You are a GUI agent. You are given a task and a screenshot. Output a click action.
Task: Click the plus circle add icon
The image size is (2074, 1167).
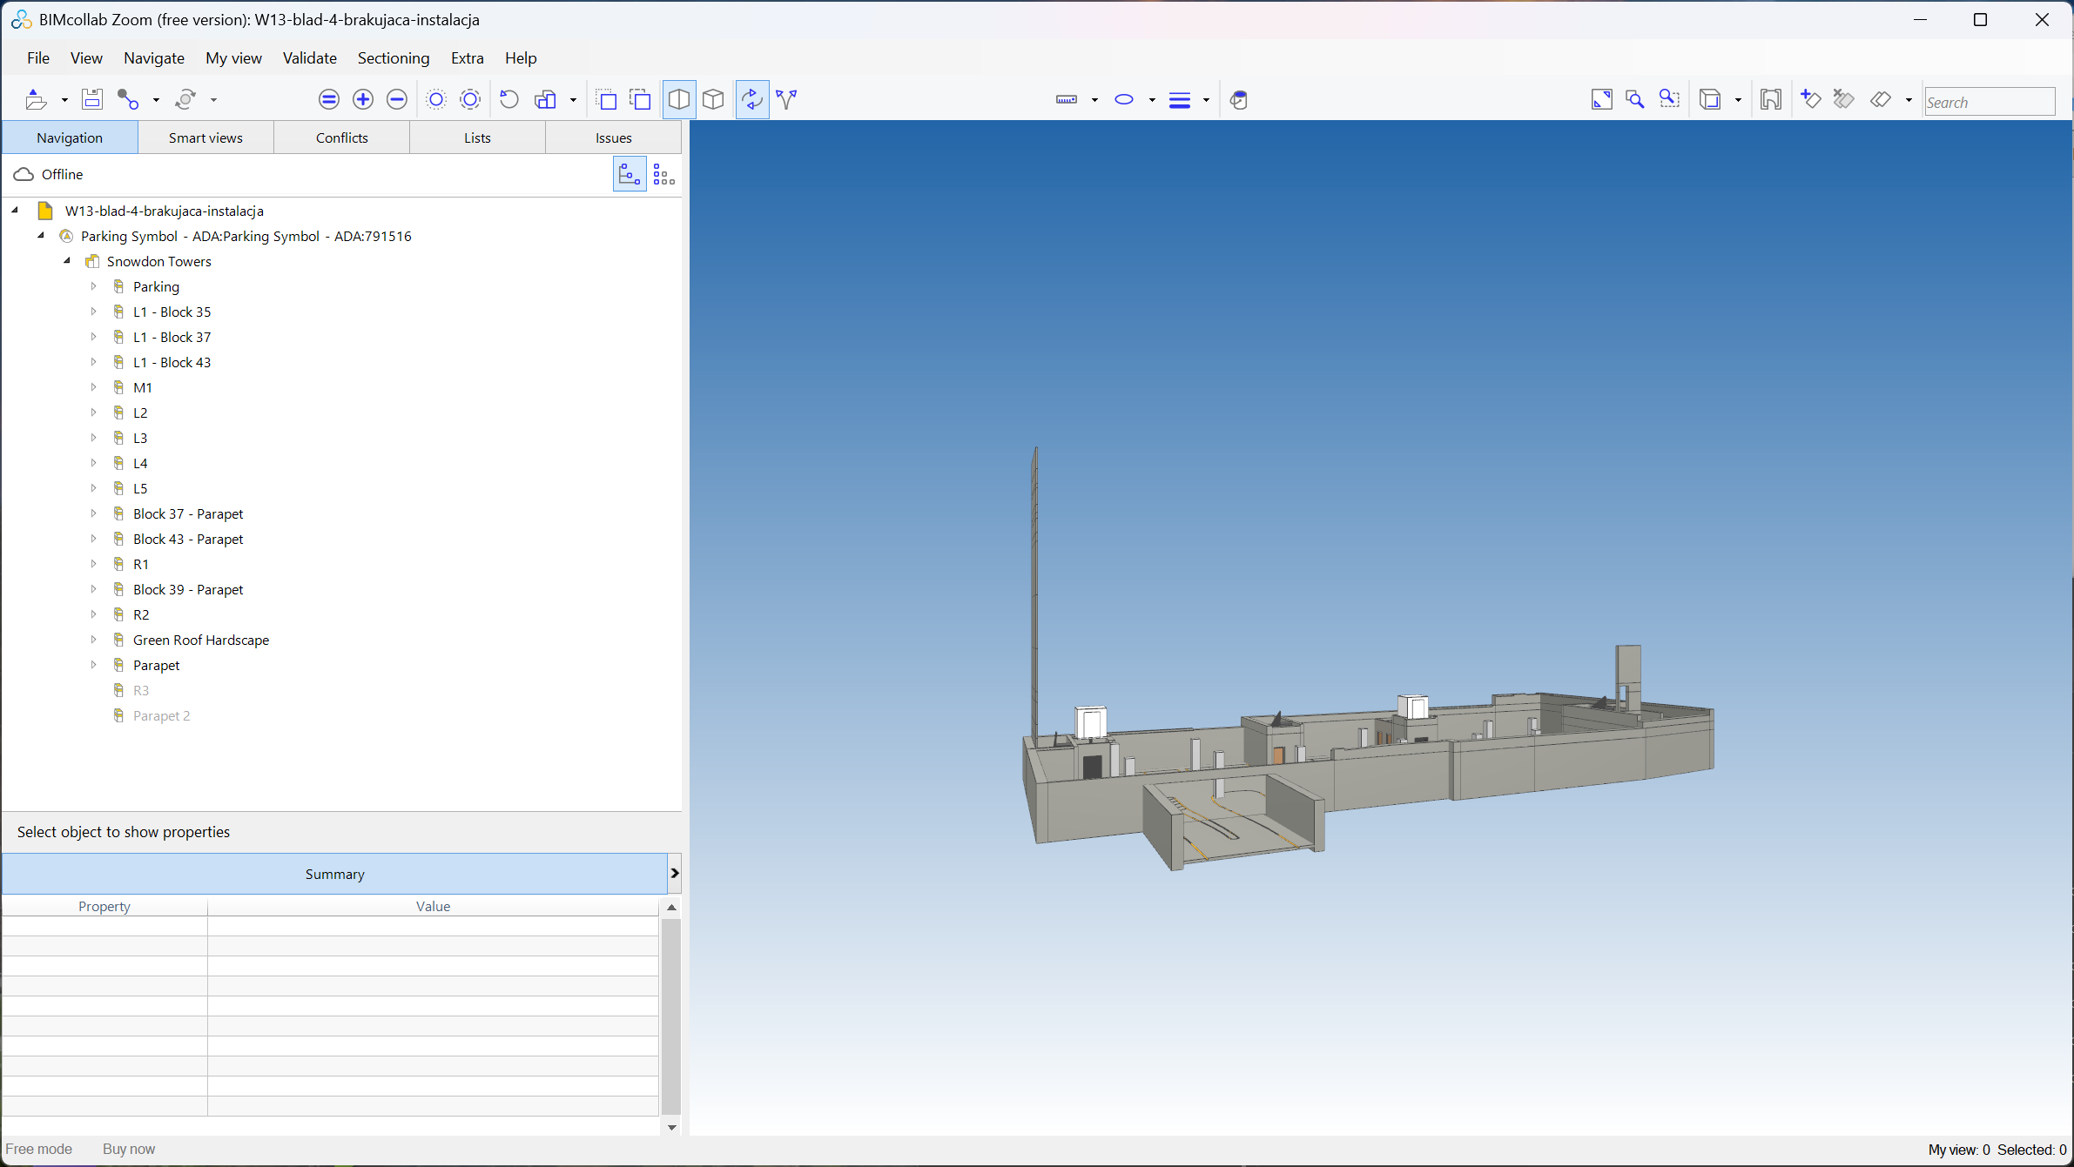363,100
